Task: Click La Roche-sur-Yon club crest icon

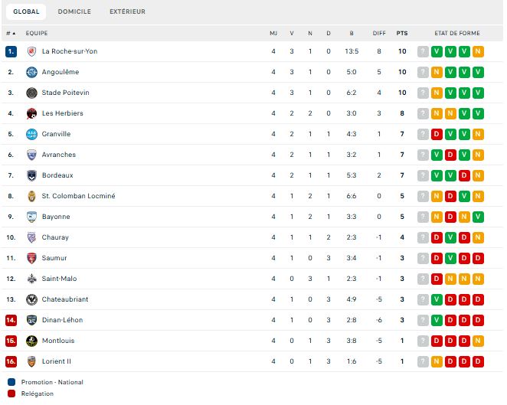Action: [x=31, y=51]
